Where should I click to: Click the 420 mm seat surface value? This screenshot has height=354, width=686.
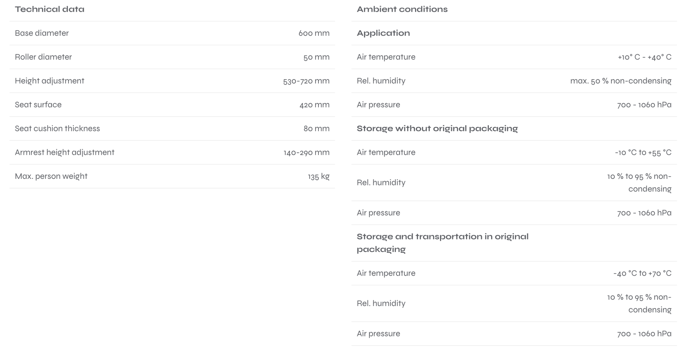(x=314, y=105)
